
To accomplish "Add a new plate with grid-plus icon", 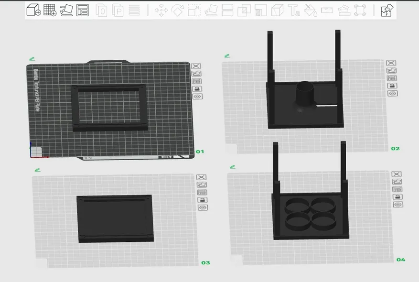I will point(50,10).
